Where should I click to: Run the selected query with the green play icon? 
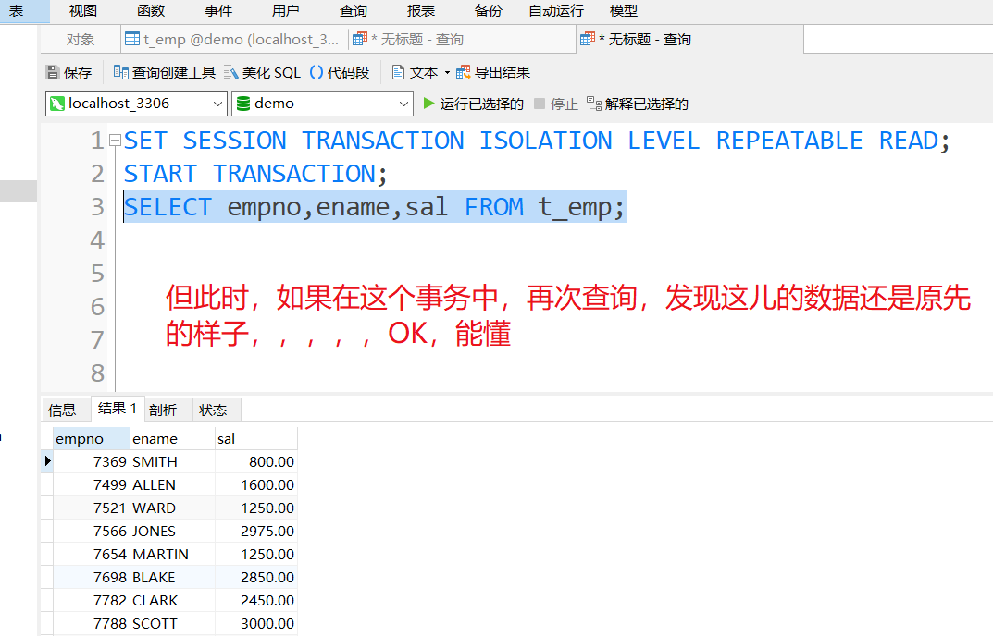pyautogui.click(x=428, y=104)
